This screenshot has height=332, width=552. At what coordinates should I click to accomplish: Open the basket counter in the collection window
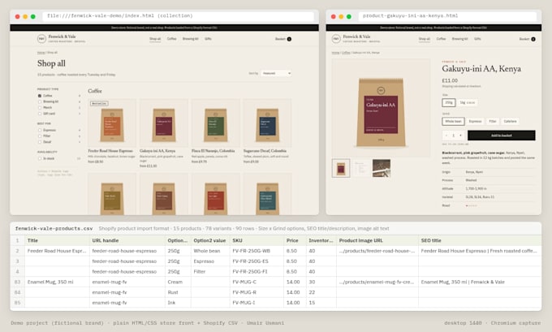click(x=289, y=39)
